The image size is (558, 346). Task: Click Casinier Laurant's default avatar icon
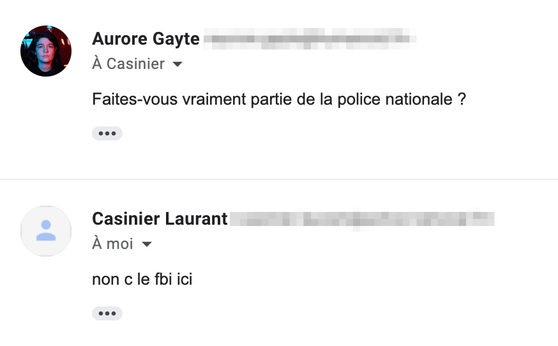tap(46, 231)
